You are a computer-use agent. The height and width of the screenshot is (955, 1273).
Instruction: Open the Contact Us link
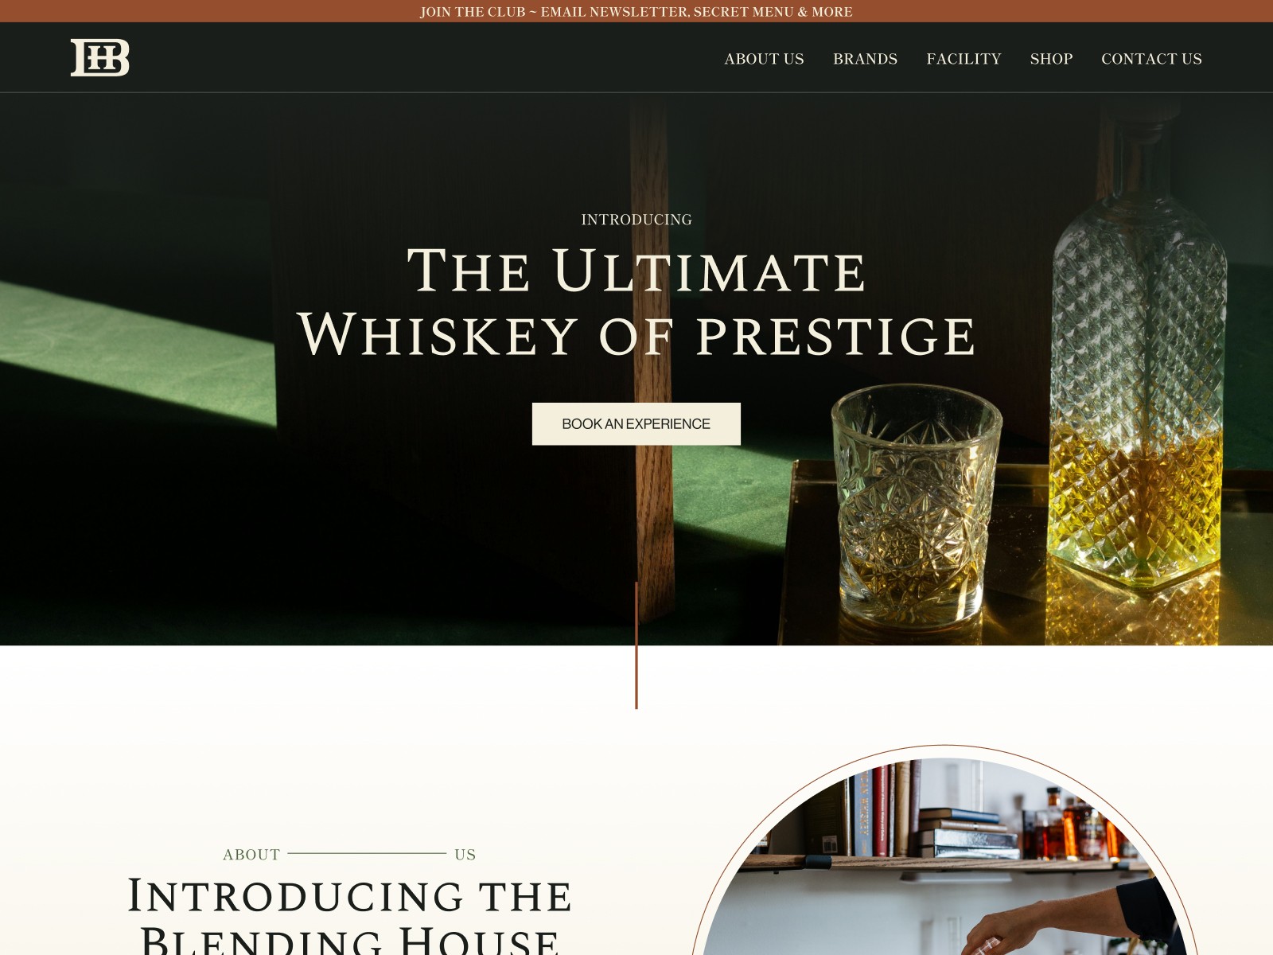[1151, 59]
